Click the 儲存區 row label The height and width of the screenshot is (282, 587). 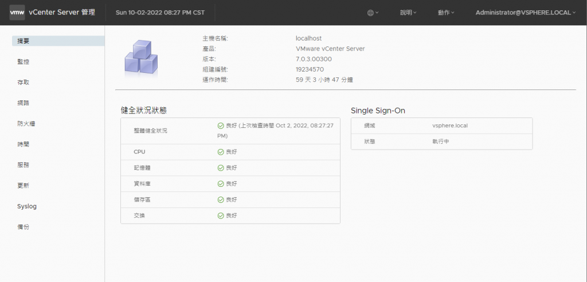pos(142,200)
